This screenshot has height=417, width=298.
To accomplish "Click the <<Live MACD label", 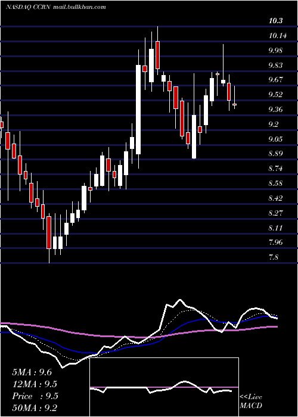I will point(251,401).
